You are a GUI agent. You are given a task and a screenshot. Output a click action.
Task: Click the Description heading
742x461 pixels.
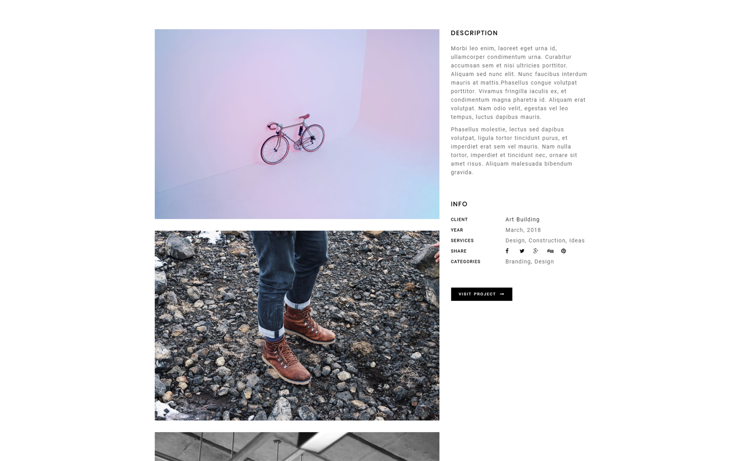[474, 33]
